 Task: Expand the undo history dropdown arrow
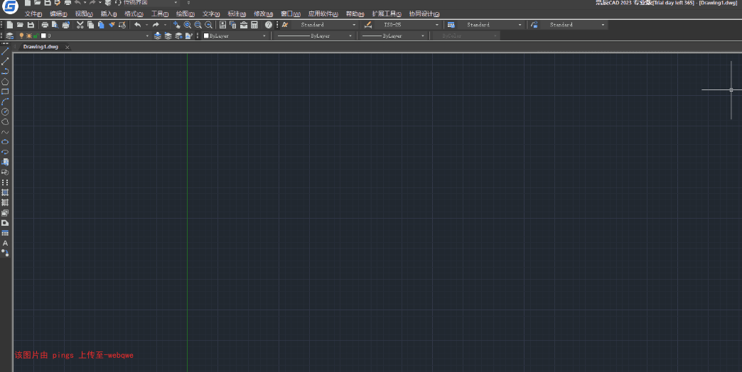pyautogui.click(x=146, y=25)
